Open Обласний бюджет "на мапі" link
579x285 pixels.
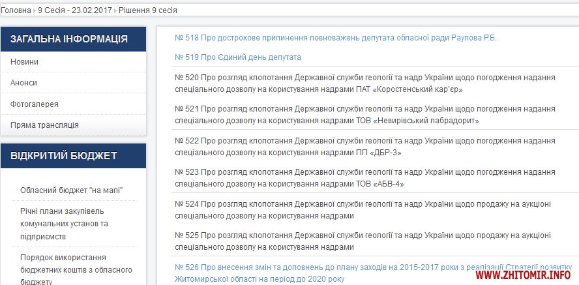click(x=72, y=190)
